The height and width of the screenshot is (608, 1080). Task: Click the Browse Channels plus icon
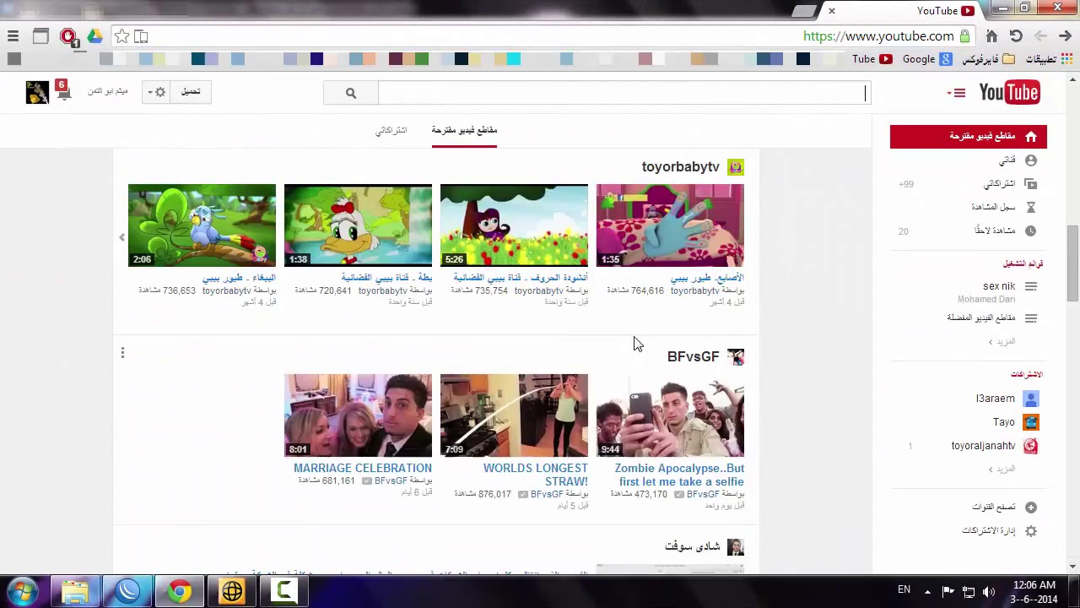point(1030,508)
